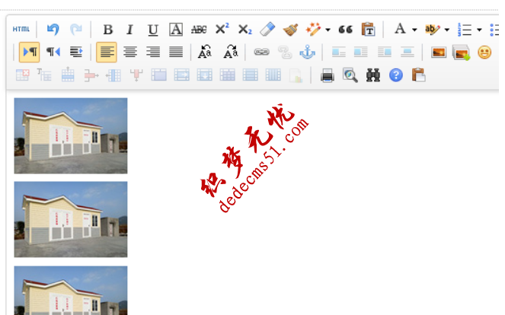Insert an anchor
Image resolution: width=505 pixels, height=315 pixels.
coord(307,52)
